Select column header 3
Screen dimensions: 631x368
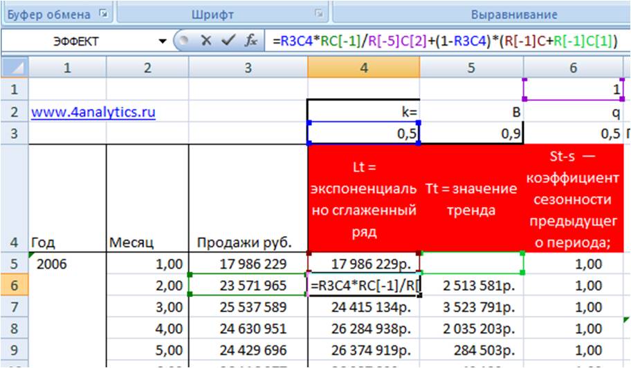point(248,68)
